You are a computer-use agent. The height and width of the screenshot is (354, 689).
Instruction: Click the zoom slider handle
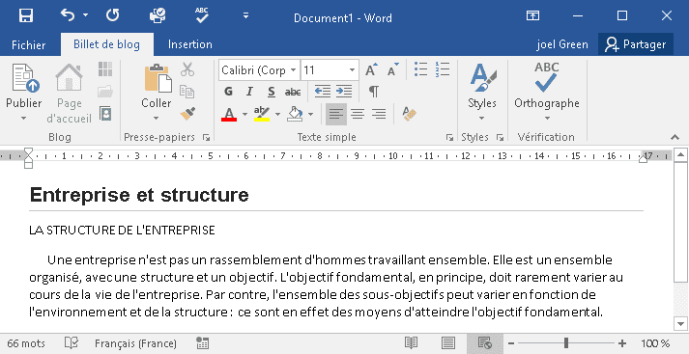[566, 342]
